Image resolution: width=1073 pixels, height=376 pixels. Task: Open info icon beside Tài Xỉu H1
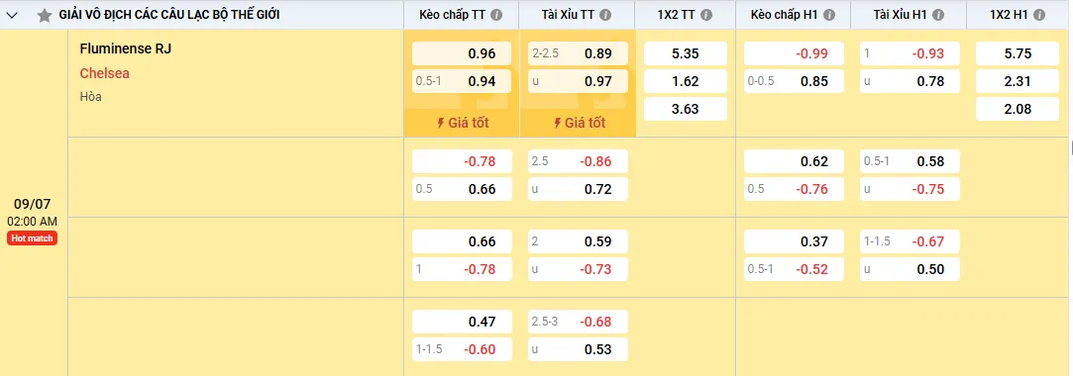pyautogui.click(x=938, y=15)
